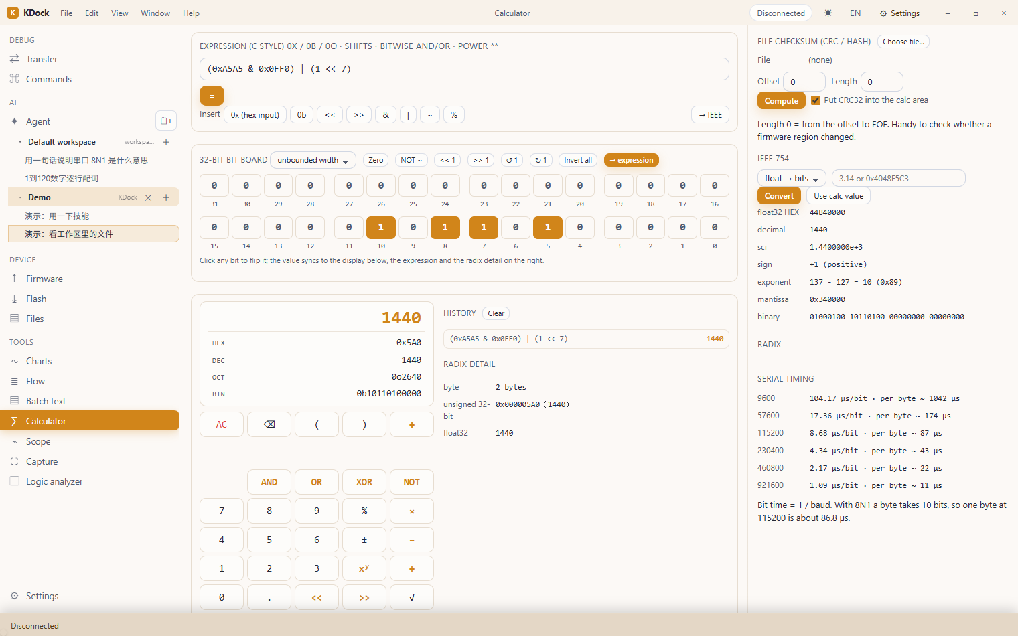
Task: Click the new agent chat icon
Action: pos(166,121)
